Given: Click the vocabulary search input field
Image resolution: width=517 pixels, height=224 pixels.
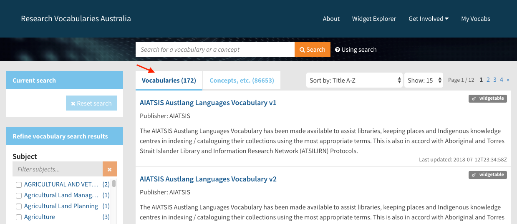Looking at the screenshot, I should tap(215, 49).
